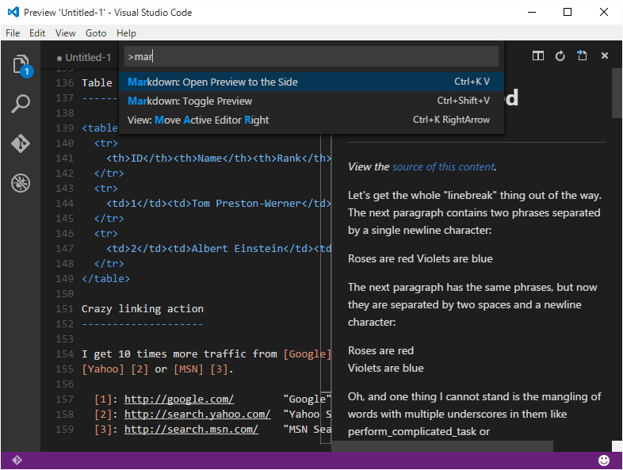Click the closing </table> tag on line 149
The height and width of the screenshot is (470, 623).
[x=105, y=278]
